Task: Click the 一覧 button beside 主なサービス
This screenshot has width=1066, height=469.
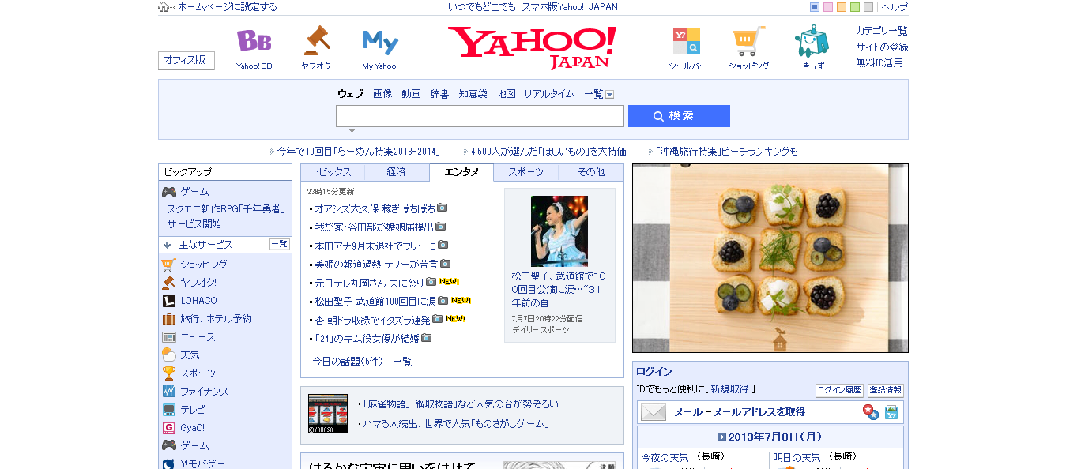Action: click(280, 244)
